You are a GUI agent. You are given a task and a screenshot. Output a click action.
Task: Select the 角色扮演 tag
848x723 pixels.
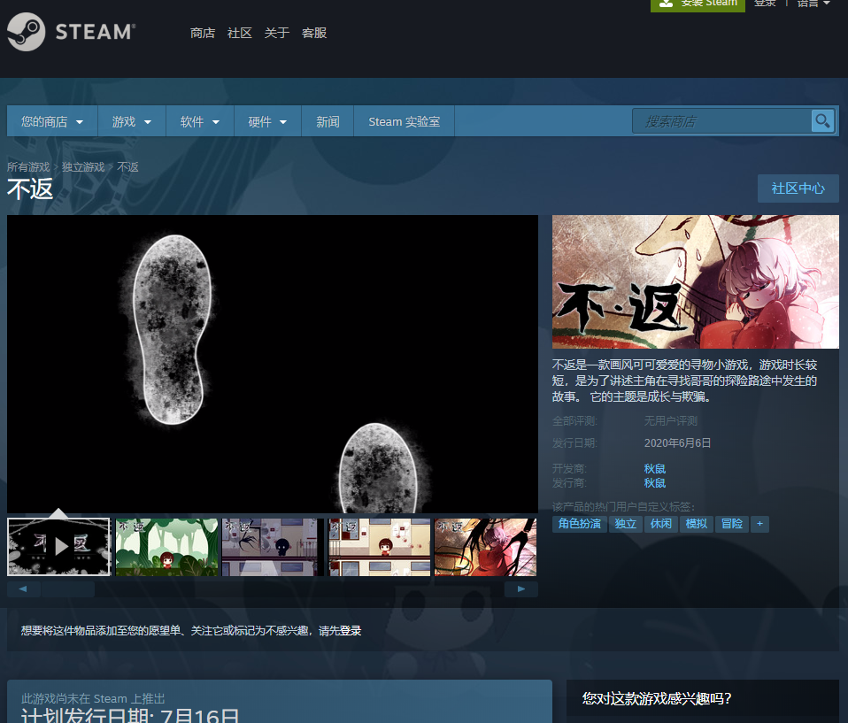pos(579,524)
